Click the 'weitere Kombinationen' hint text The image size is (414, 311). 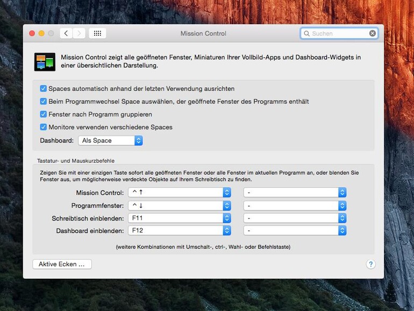click(x=203, y=247)
